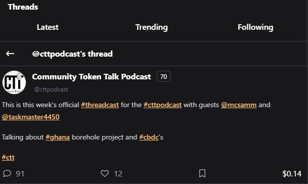Like the thread with the heart icon
The height and width of the screenshot is (184, 308).
click(x=105, y=173)
